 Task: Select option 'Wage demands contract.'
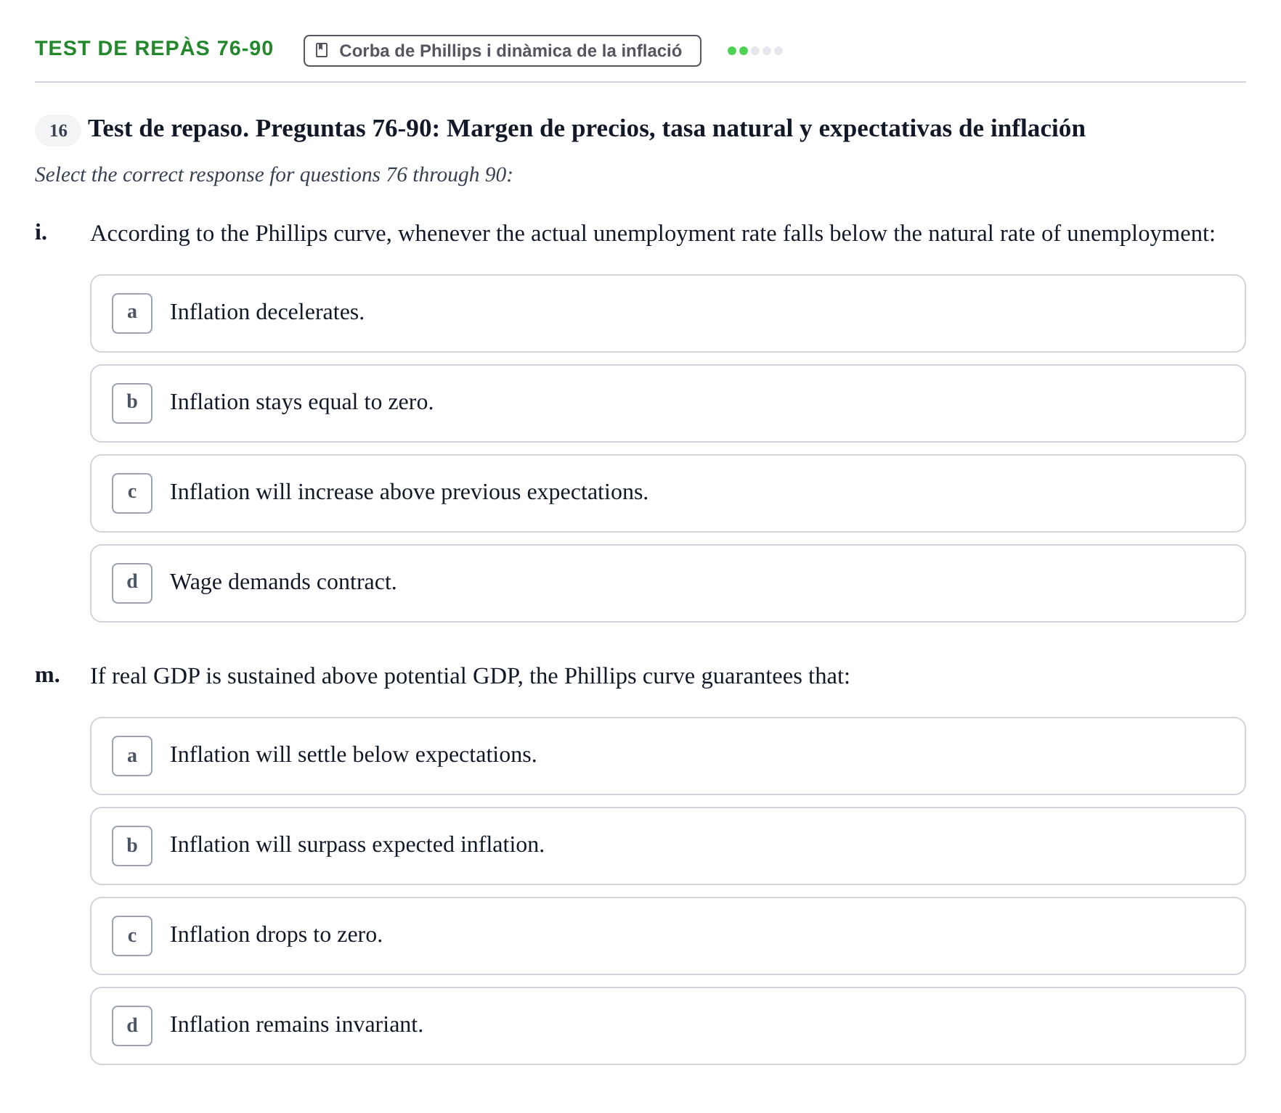coord(667,583)
